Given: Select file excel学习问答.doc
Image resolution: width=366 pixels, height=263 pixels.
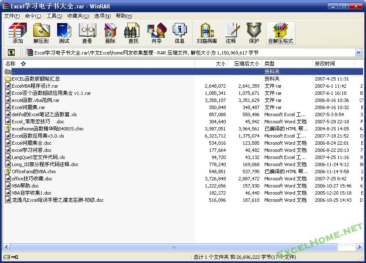Looking at the screenshot, I should (32, 150).
